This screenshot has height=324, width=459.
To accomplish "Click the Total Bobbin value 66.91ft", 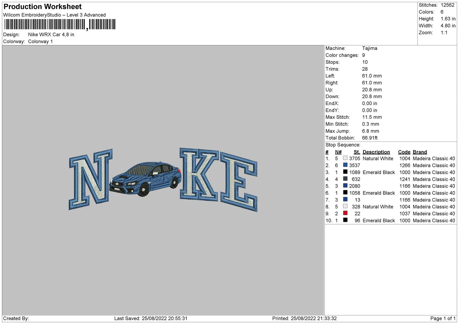I will click(370, 138).
